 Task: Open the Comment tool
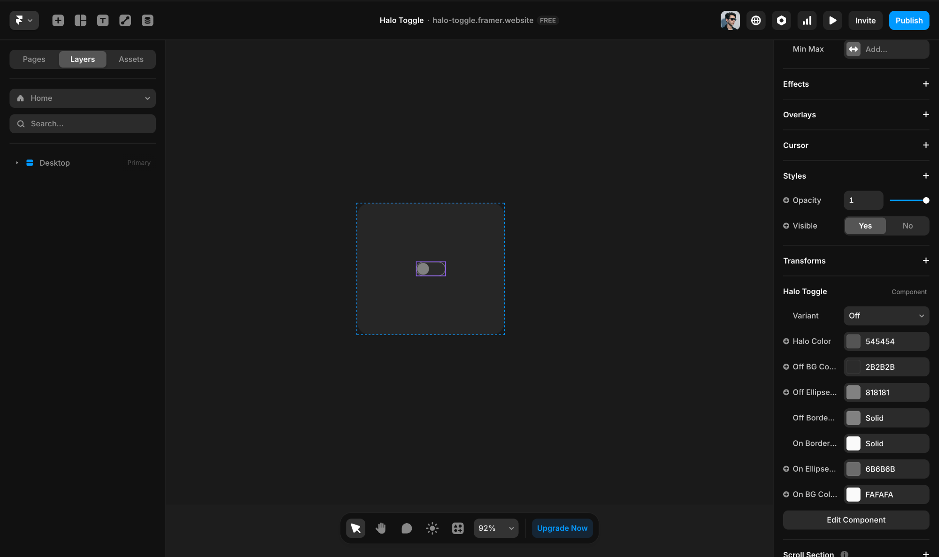[x=406, y=528]
